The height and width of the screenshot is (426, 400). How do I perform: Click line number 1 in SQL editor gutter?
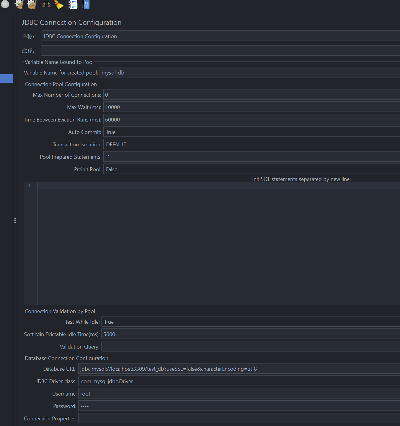(x=29, y=185)
